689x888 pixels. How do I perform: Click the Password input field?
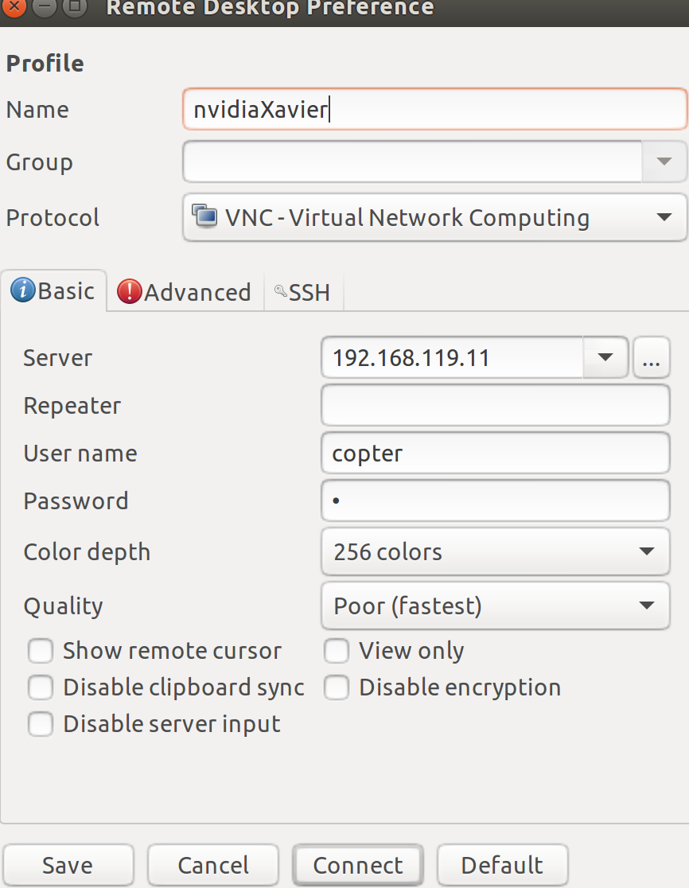(x=493, y=500)
